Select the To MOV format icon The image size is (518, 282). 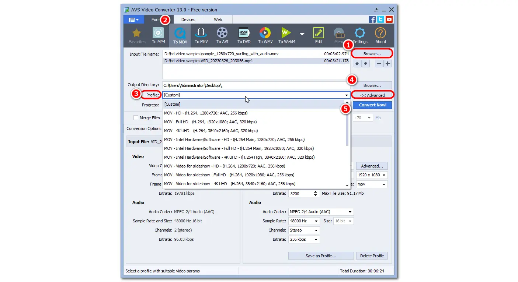coord(180,36)
